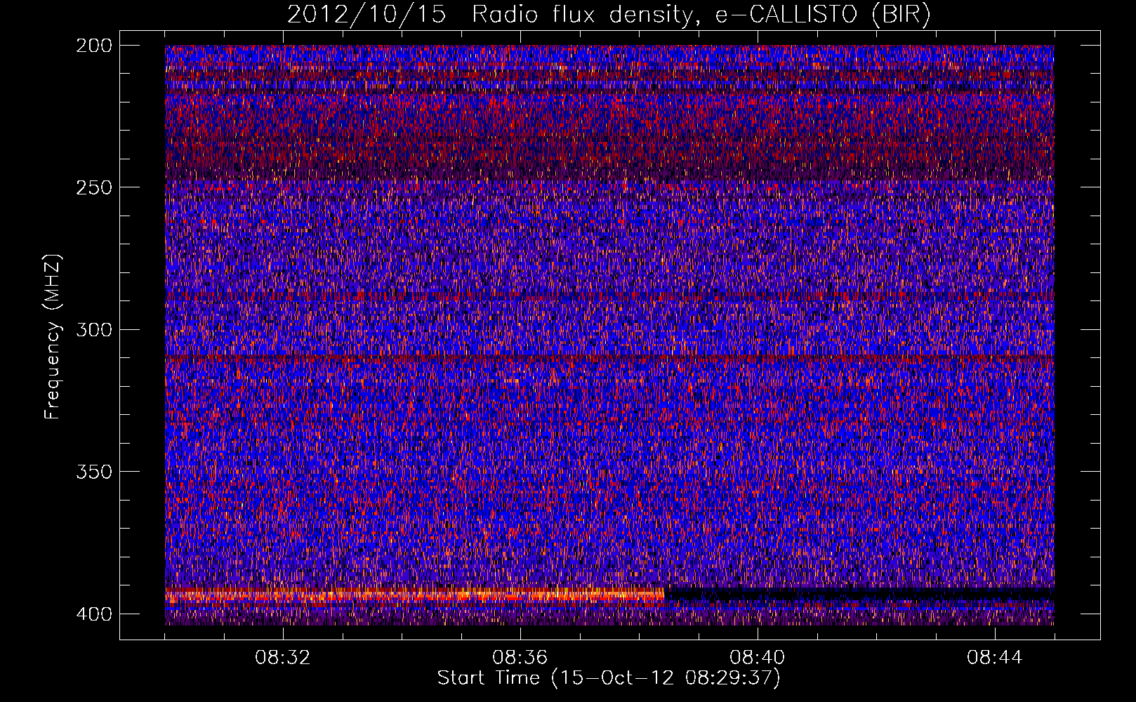The width and height of the screenshot is (1136, 702).
Task: Click the date '2012/10/15' in the title
Action: click(366, 15)
